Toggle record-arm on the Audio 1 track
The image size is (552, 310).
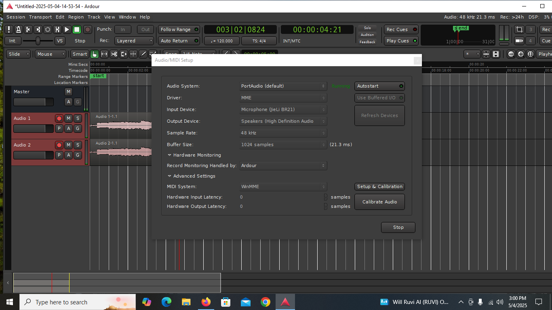point(59,118)
